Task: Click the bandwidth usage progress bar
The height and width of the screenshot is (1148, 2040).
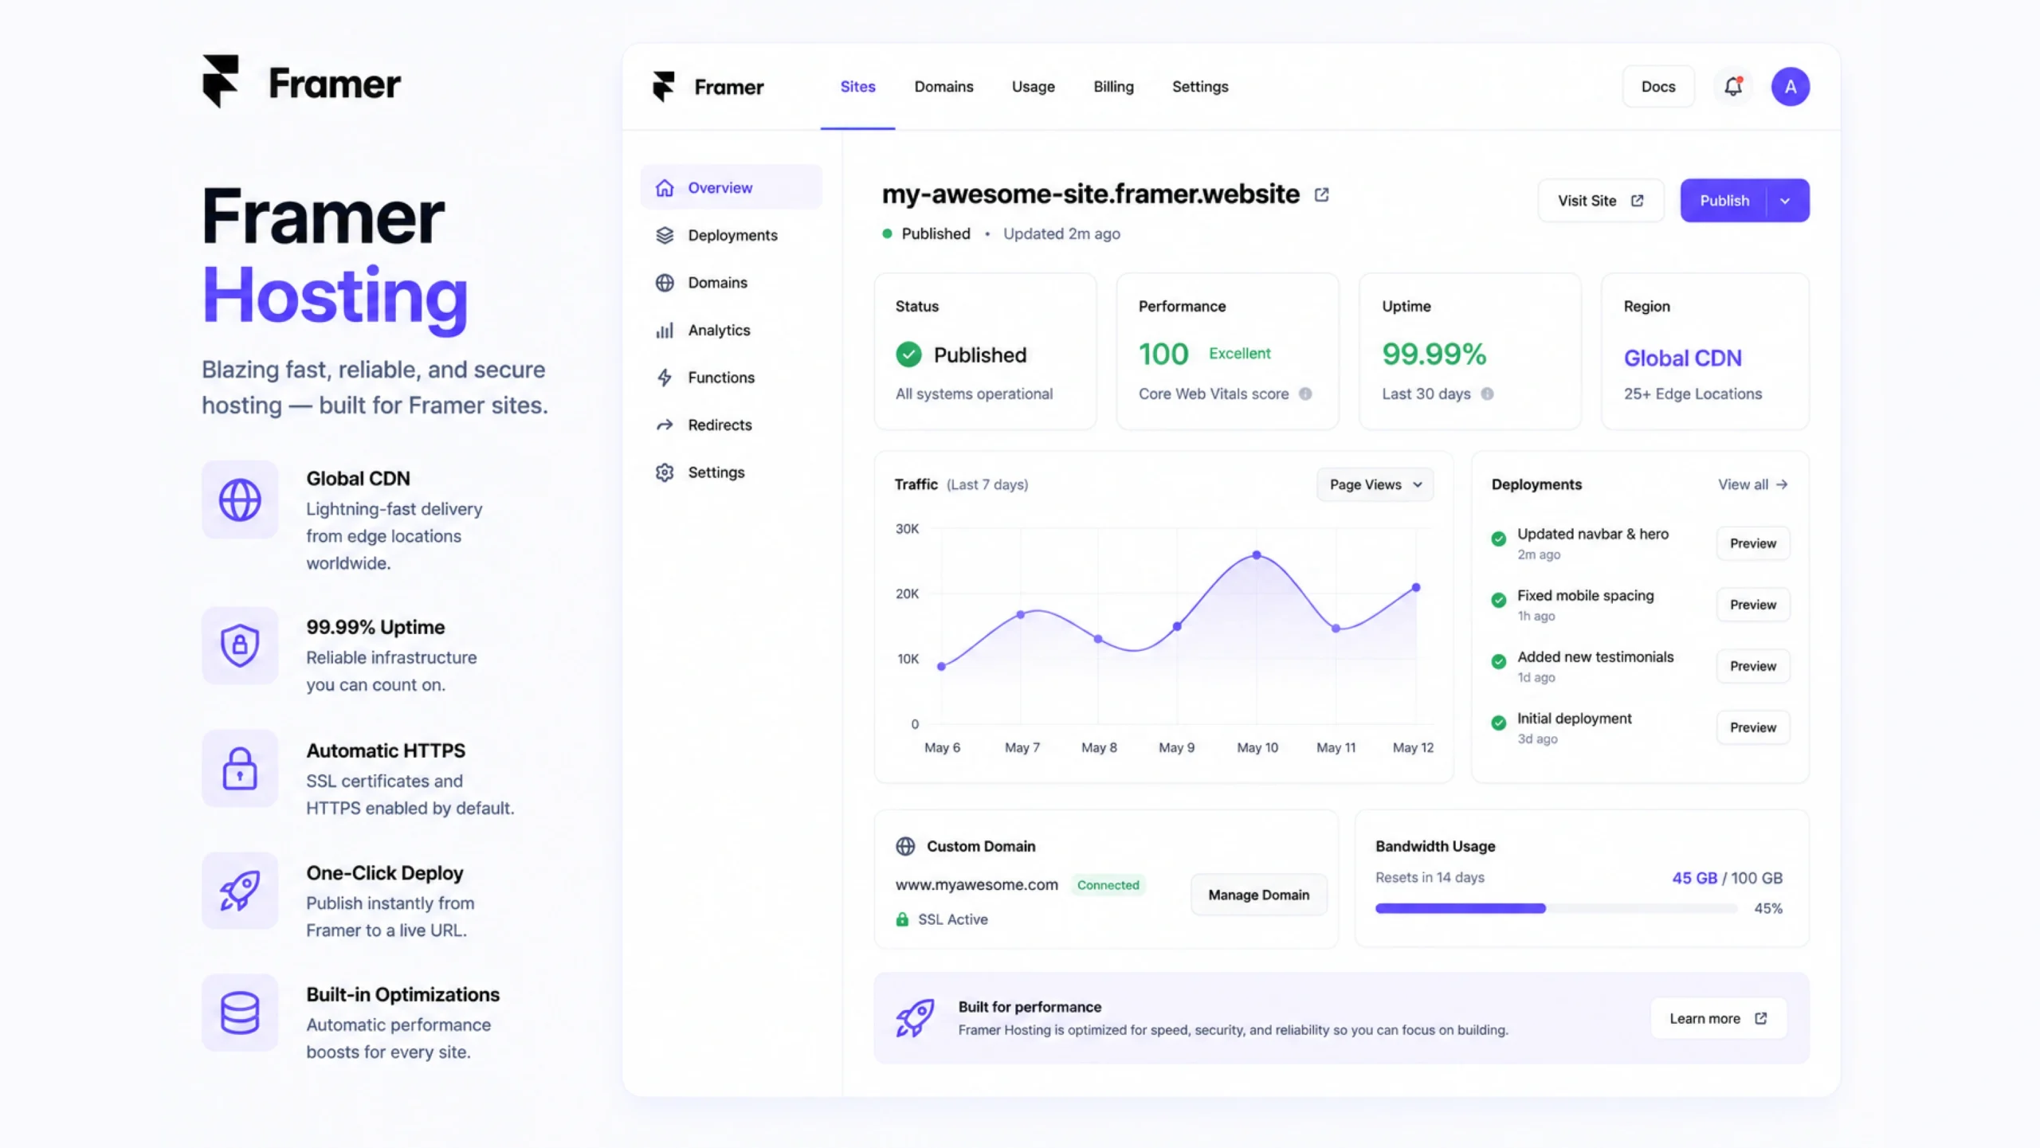Action: pyautogui.click(x=1555, y=908)
